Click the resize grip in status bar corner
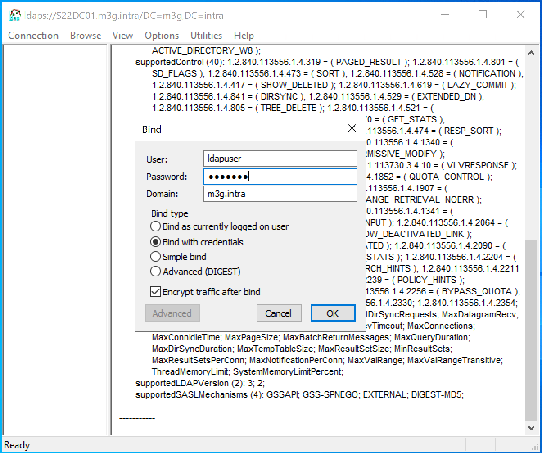The image size is (542, 453). tap(535, 446)
